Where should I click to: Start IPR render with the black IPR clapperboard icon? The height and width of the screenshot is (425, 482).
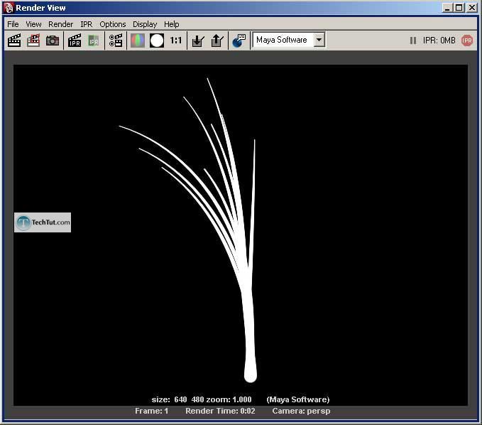click(x=75, y=41)
